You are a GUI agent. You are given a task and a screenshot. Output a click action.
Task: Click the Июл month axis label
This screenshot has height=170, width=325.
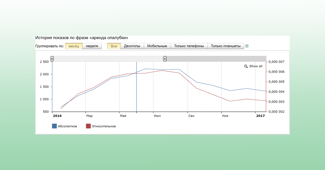(157, 116)
